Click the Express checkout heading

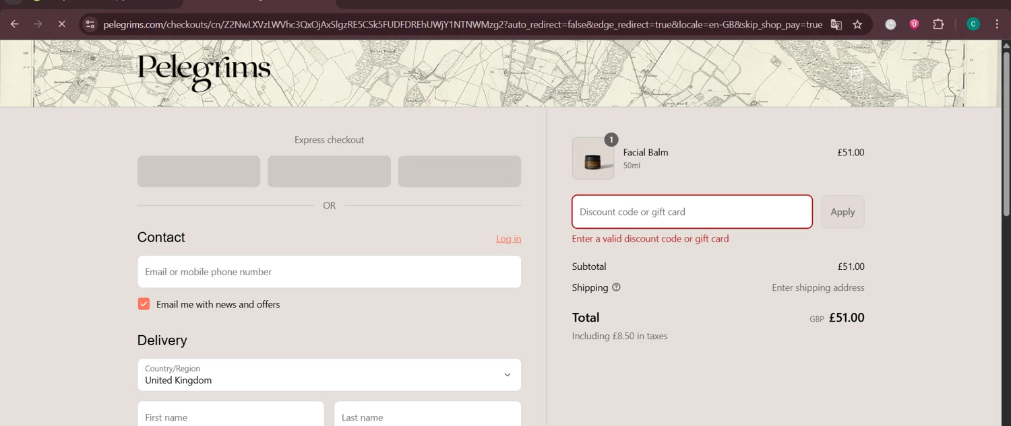pos(329,140)
